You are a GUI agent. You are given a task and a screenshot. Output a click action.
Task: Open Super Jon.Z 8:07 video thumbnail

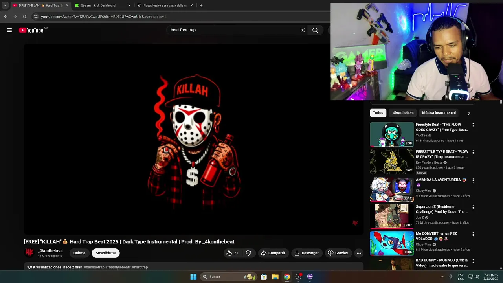pos(392,216)
